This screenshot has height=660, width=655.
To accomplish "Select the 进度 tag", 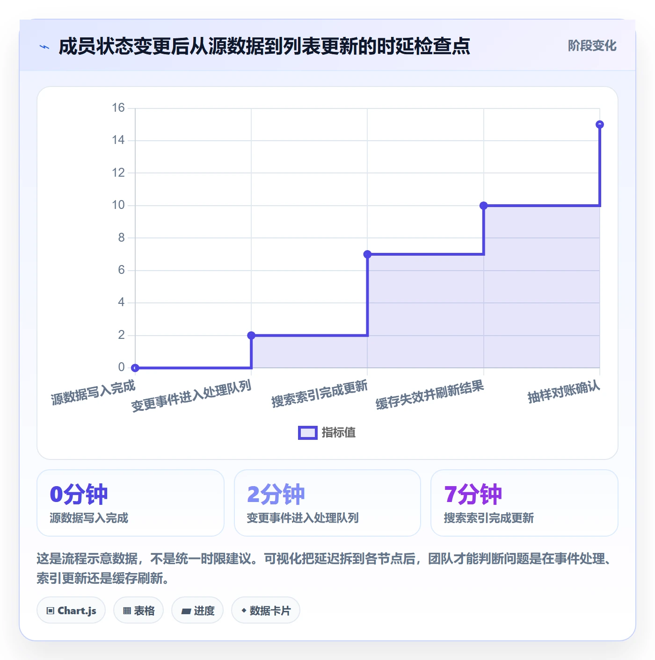I will (x=197, y=610).
